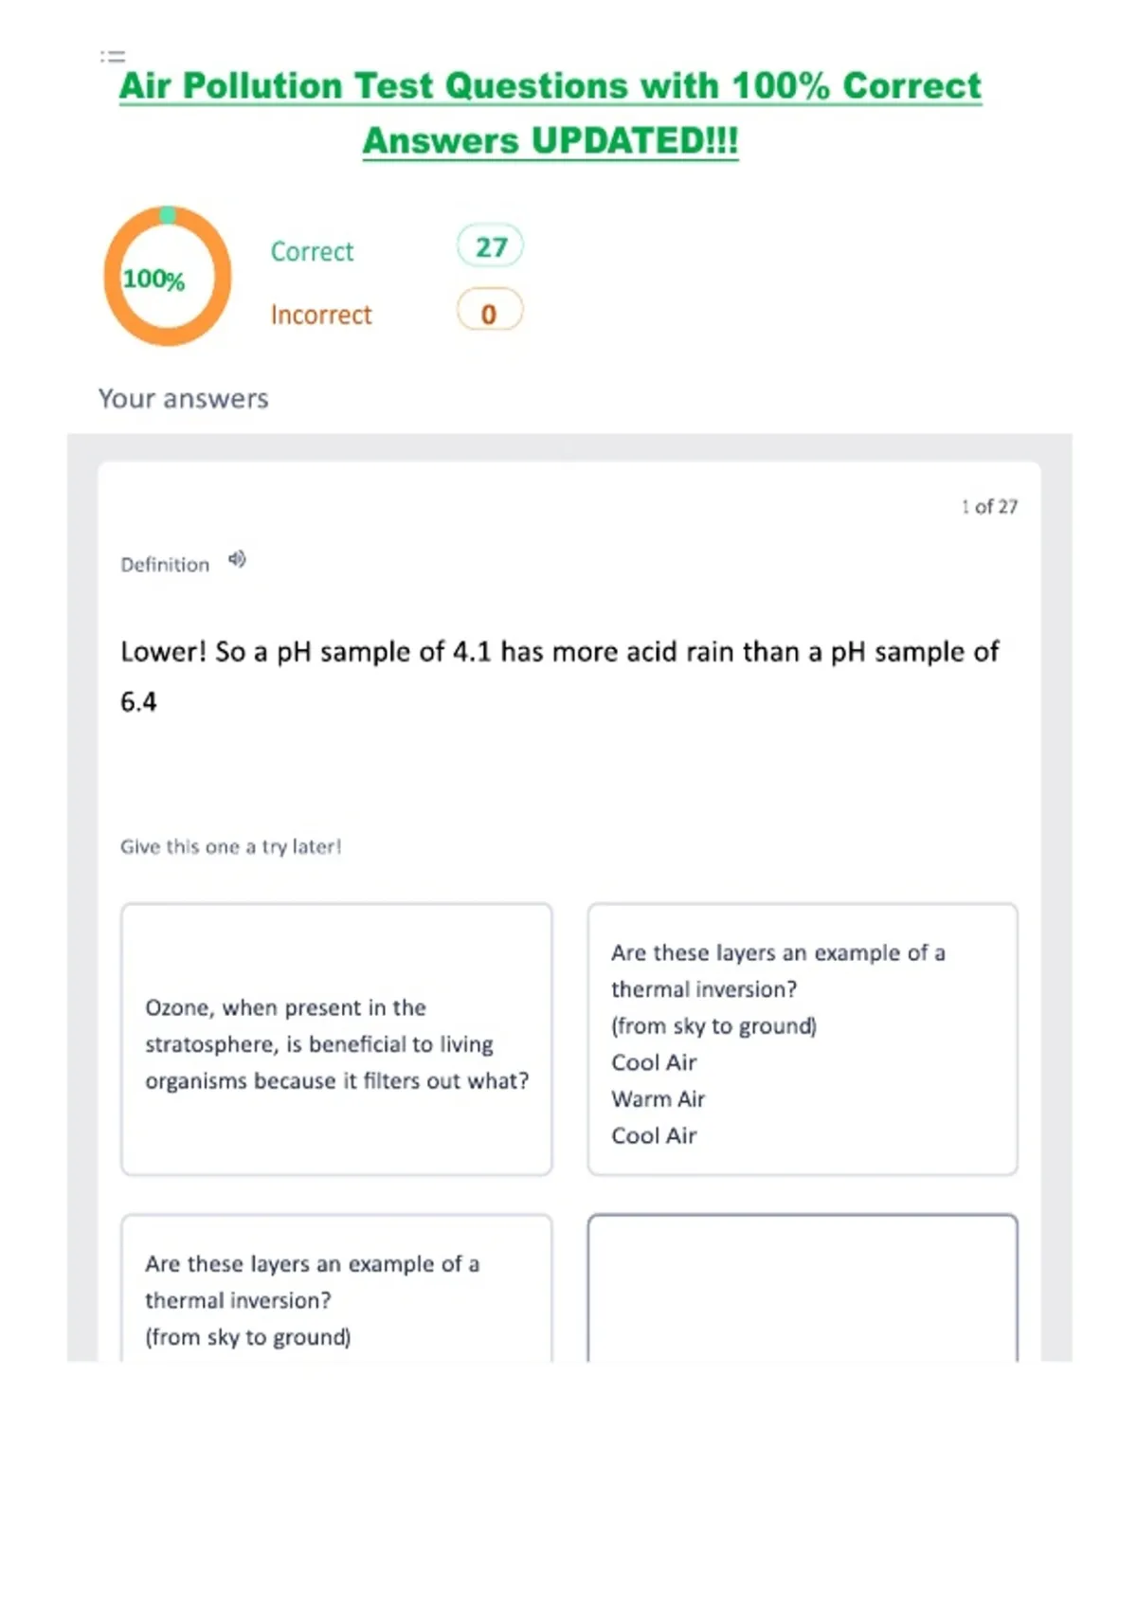
Task: Select the empty bottom-right answer card
Action: coord(803,1288)
